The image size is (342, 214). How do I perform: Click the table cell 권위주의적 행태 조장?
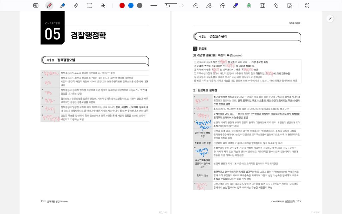[x=203, y=135]
